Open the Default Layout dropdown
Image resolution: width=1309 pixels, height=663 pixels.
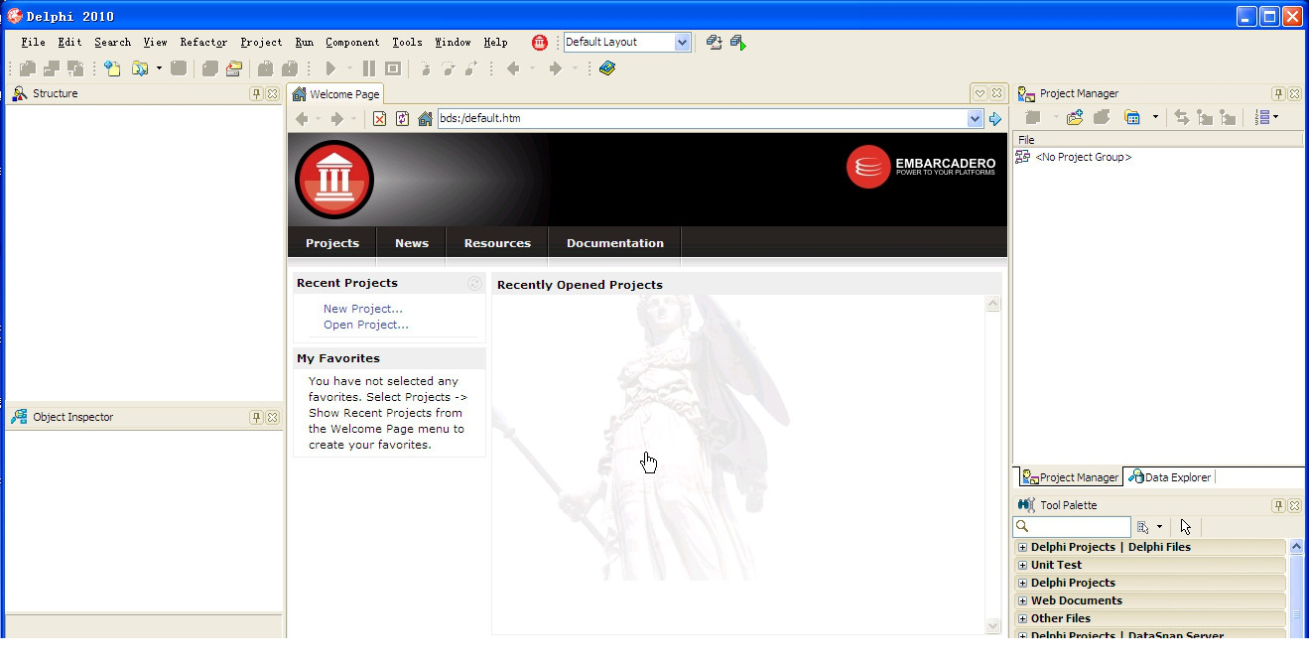pyautogui.click(x=682, y=42)
